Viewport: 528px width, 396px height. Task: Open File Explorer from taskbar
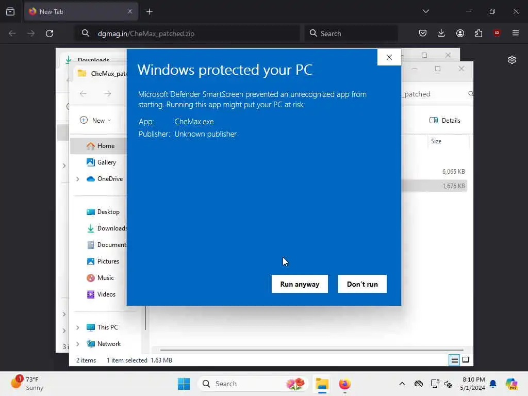pos(322,384)
